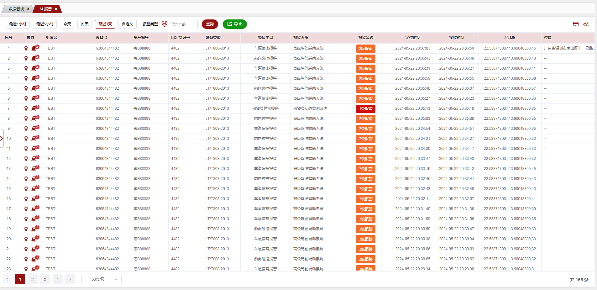The image size is (597, 290).
Task: Choose the 自定义 time range option
Action: tap(127, 24)
